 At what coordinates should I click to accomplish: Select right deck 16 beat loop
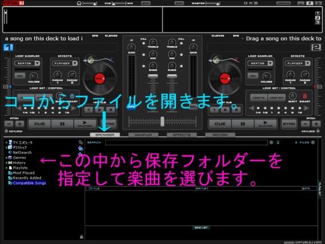(300, 108)
